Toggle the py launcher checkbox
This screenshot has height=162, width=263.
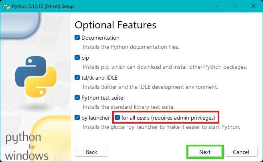(77, 118)
